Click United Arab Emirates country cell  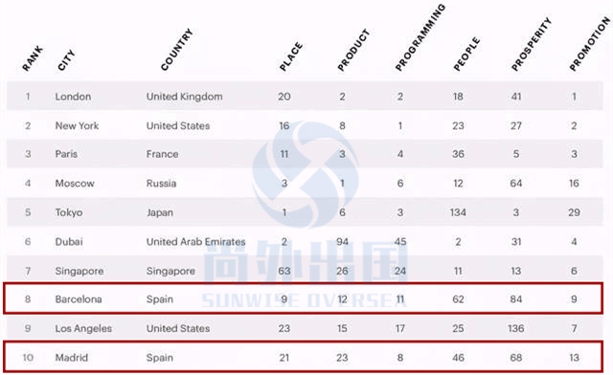tap(195, 242)
